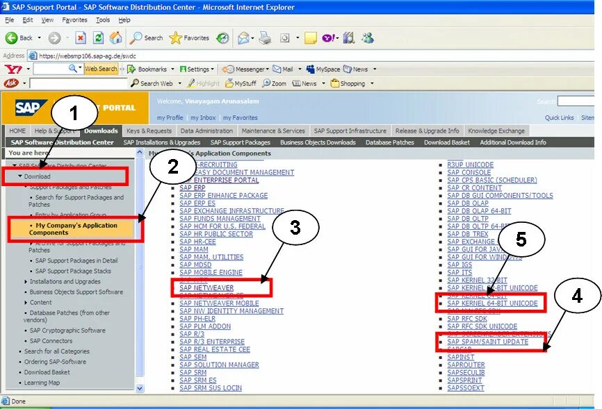Click the History icon
Image resolution: width=602 pixels, height=409 pixels.
click(x=222, y=37)
